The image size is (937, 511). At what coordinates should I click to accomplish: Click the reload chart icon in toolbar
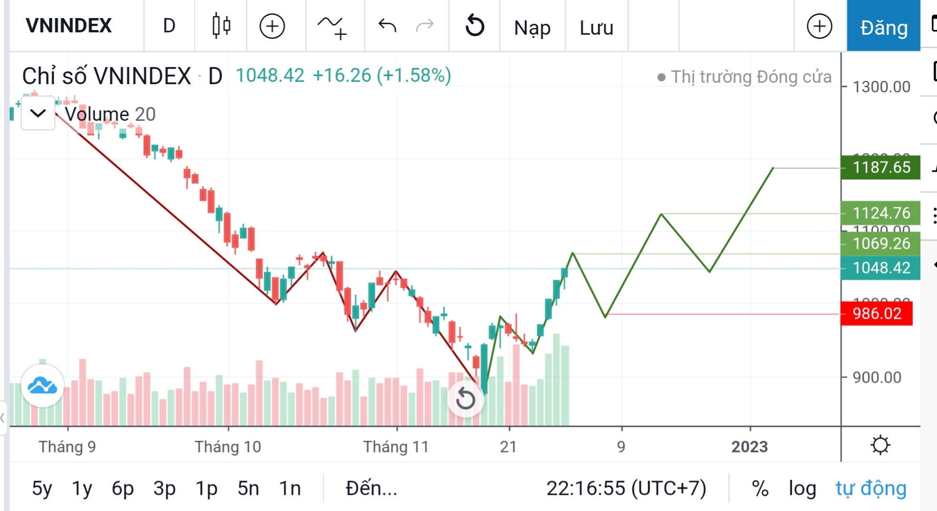[x=474, y=26]
